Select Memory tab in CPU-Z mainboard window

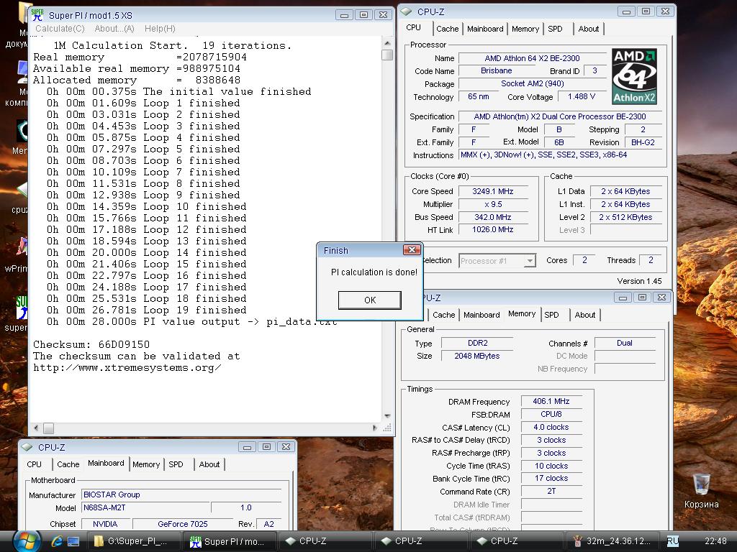tap(146, 464)
